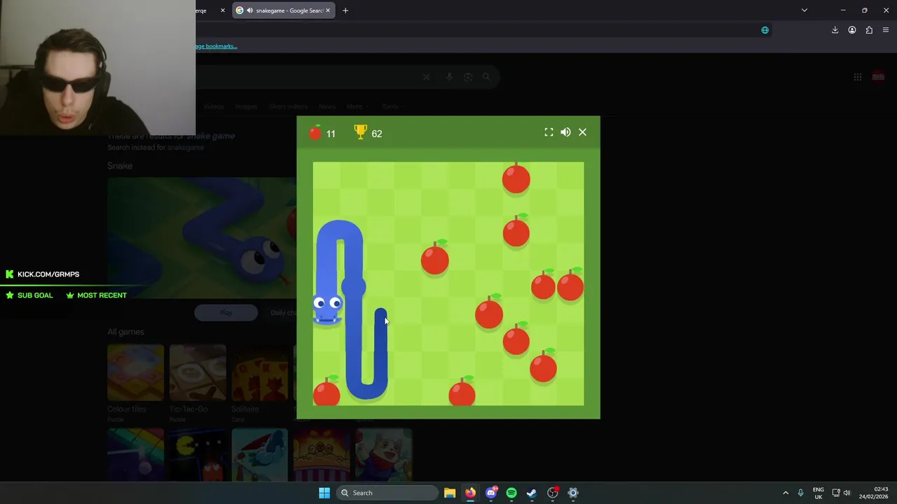Viewport: 897px width, 504px height.
Task: Click the trophy high score icon
Action: [360, 132]
